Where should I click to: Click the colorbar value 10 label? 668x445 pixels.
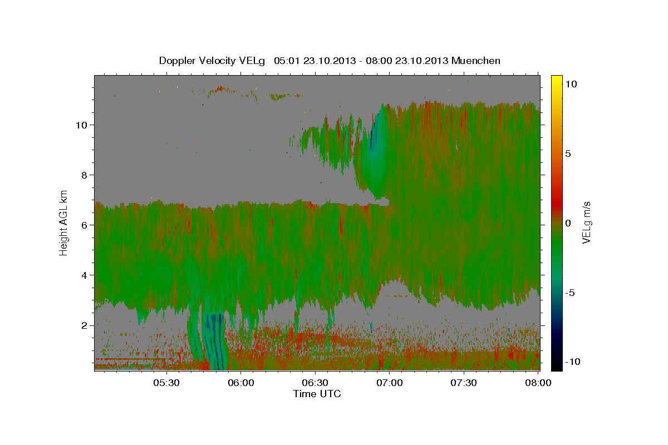click(x=571, y=83)
